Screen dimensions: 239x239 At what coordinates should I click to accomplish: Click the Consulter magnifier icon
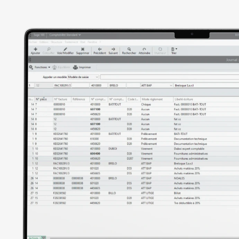point(48,49)
